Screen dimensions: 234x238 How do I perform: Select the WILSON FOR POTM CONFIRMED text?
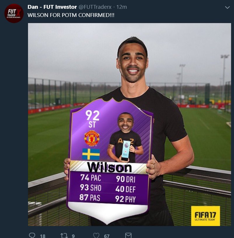click(x=71, y=15)
